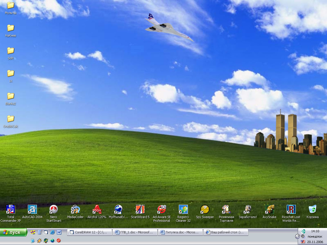Open the Blanks2 folder

tap(11, 99)
